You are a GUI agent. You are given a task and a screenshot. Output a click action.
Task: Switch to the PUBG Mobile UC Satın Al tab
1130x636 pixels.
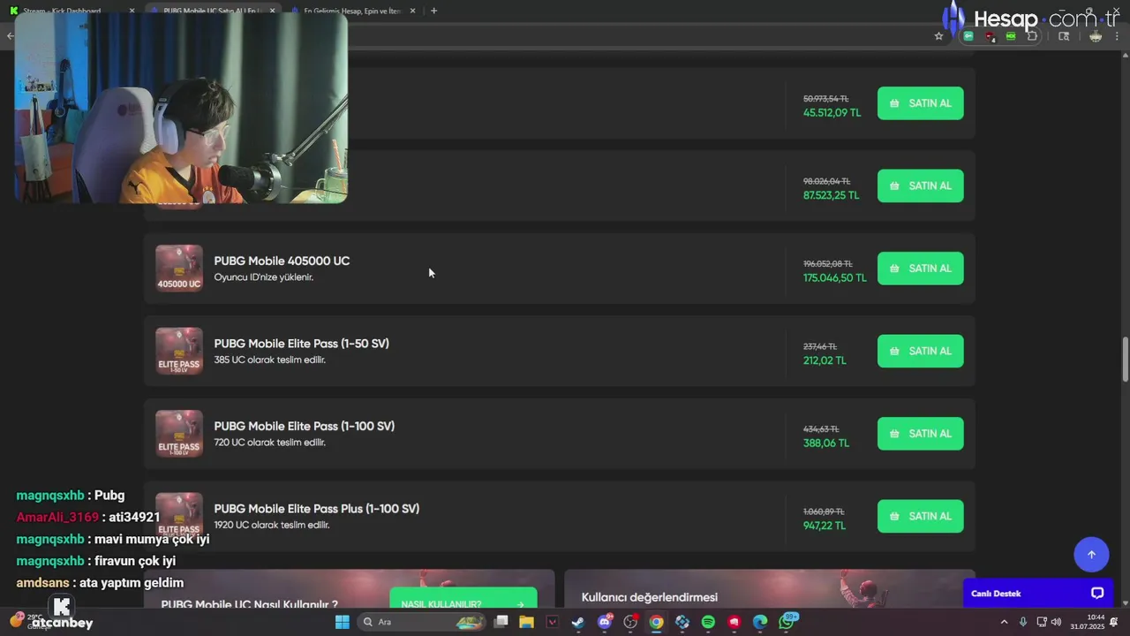coord(210,11)
